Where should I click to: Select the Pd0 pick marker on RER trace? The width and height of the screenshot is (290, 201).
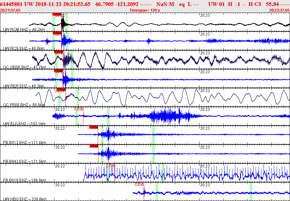(59, 71)
